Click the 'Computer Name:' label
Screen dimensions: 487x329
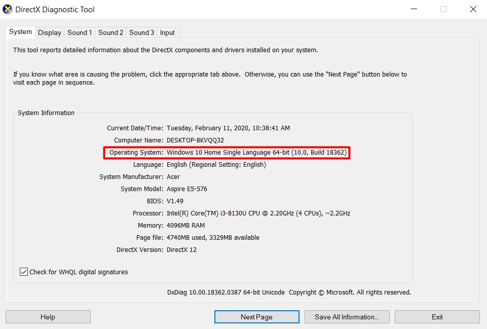pyautogui.click(x=138, y=140)
